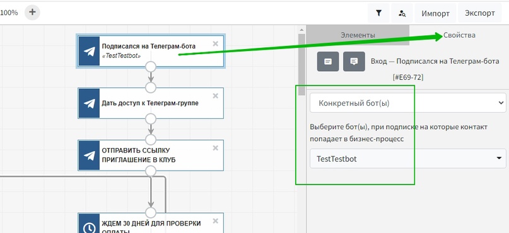
Task: Click the first gray note icon button
Action: [x=328, y=61]
